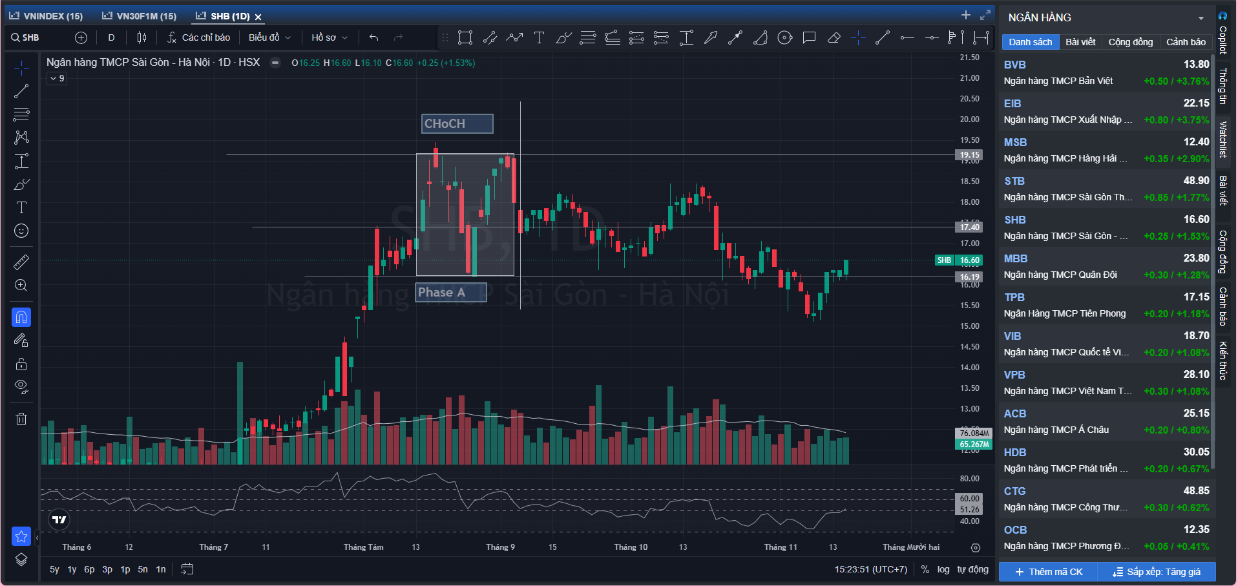Image resolution: width=1238 pixels, height=586 pixels.
Task: Select the crosshair cursor tool in left sidebar
Action: [21, 68]
